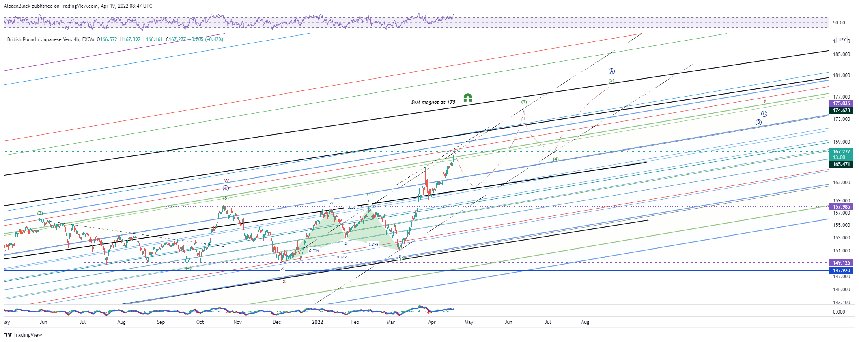Click the chart title British Pound / Japanese Yen
859x342 pixels.
pyautogui.click(x=39, y=39)
